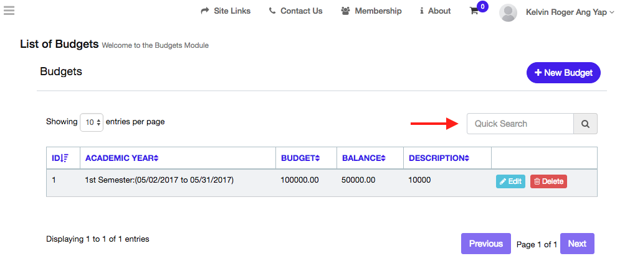Expand Kelvin Roger Ang Yap user menu
The width and height of the screenshot is (635, 279).
coord(570,12)
